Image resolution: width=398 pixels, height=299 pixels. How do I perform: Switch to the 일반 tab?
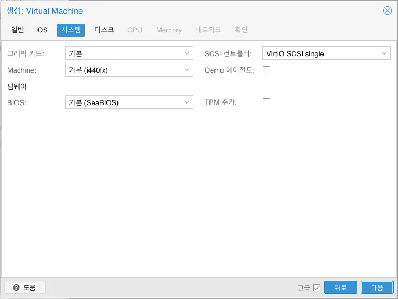click(18, 30)
